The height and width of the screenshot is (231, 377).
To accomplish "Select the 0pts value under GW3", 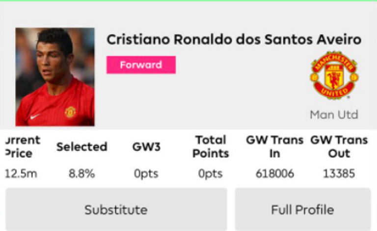I will tap(146, 174).
